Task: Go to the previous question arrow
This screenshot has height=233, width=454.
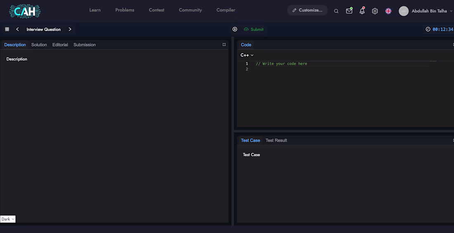Action: pyautogui.click(x=17, y=29)
